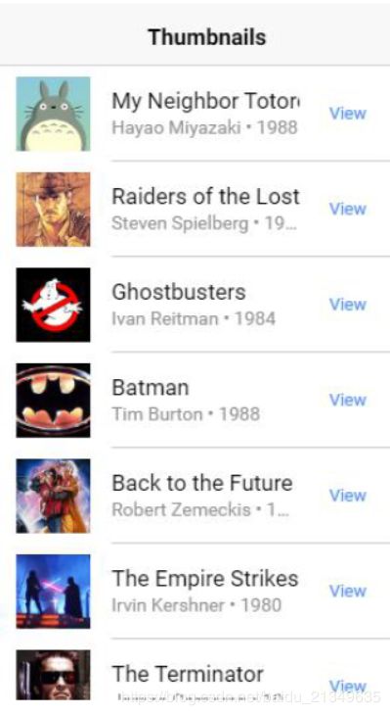Select View beside Batman
The width and height of the screenshot is (390, 715).
348,400
